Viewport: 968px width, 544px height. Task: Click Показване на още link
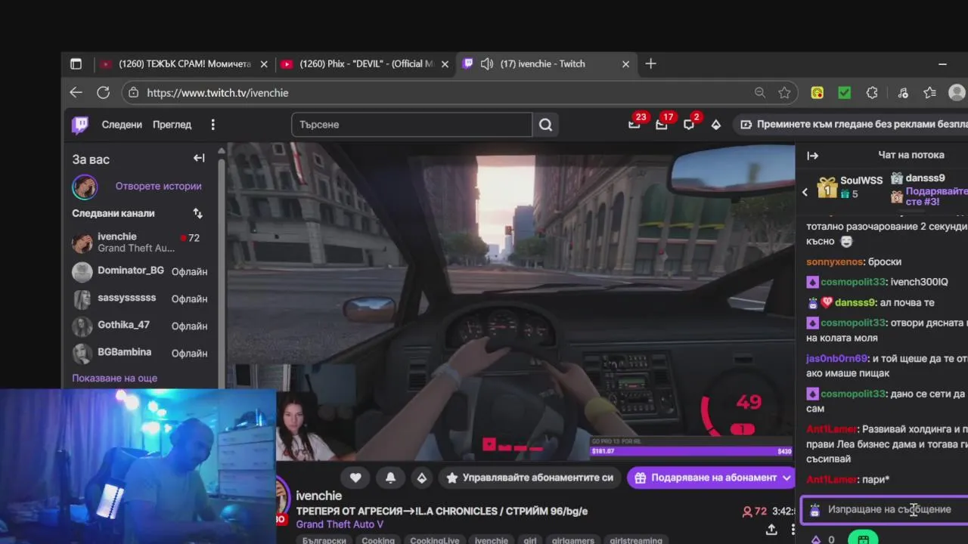tap(114, 378)
